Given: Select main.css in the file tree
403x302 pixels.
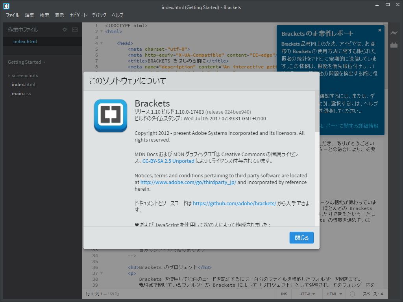Looking at the screenshot, I should 21,93.
